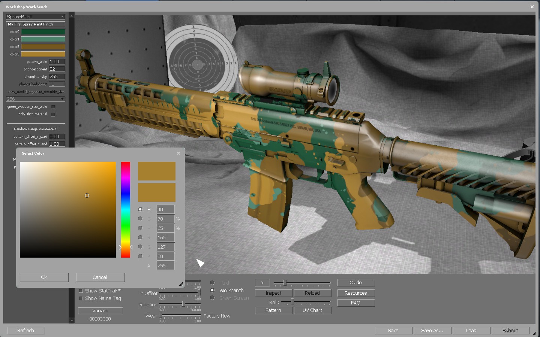Viewport: 540px width, 337px height.
Task: Click the phongintensity value field
Action: coord(57,77)
